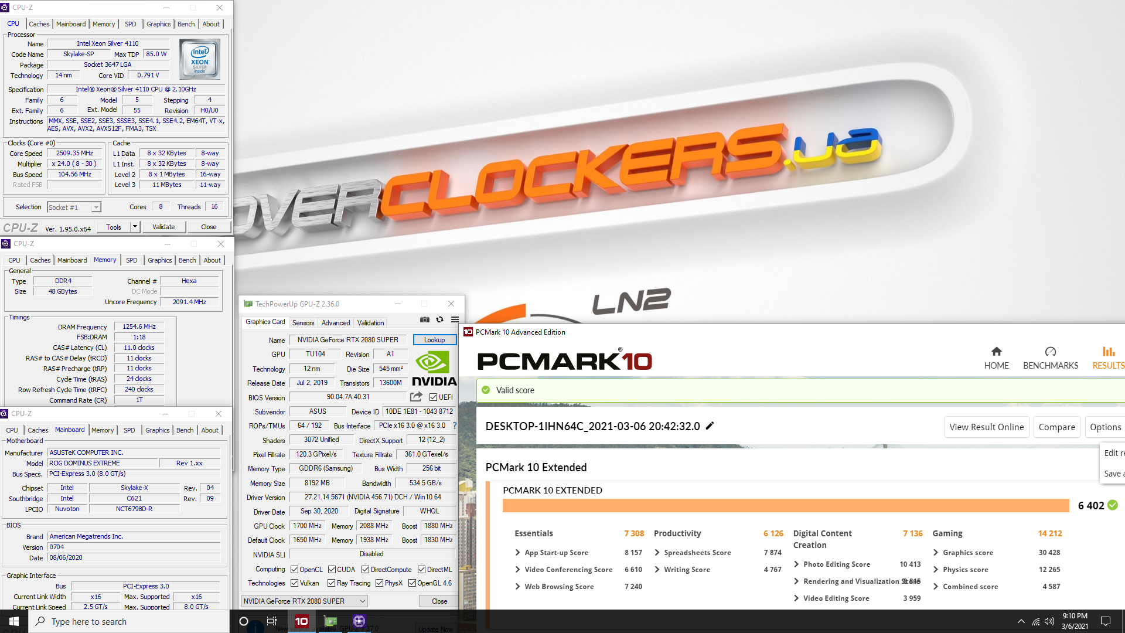Expand Graphics score row
Image resolution: width=1125 pixels, height=633 pixels.
click(936, 552)
